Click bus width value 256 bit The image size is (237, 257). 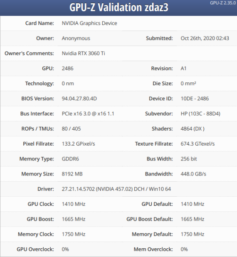tap(189, 159)
